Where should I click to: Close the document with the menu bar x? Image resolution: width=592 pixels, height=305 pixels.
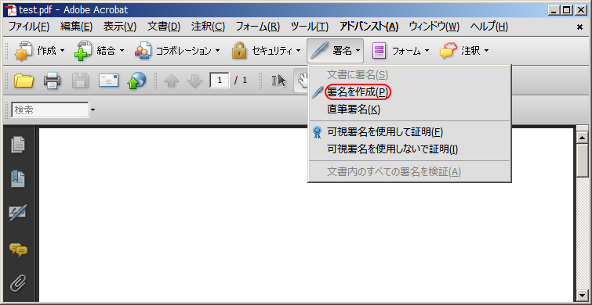click(x=580, y=27)
